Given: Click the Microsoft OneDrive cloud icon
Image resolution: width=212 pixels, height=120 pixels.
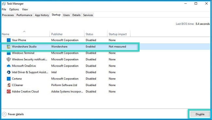Looking at the screenshot, I should 9,66.
